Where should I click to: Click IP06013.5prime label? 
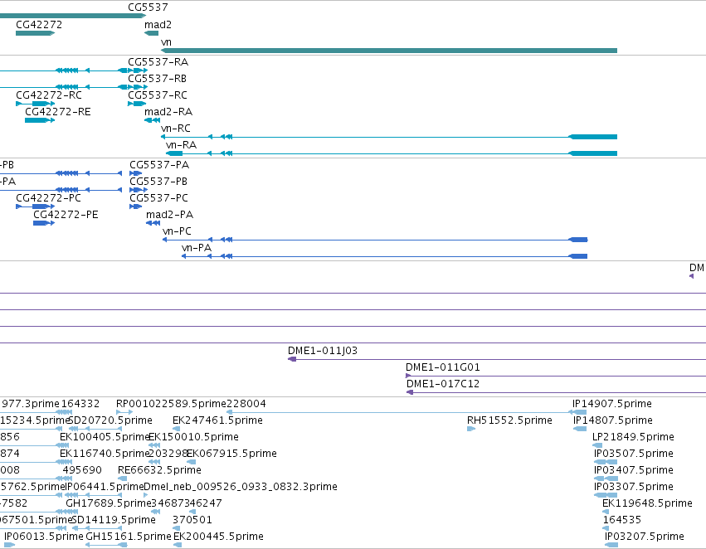click(x=44, y=537)
